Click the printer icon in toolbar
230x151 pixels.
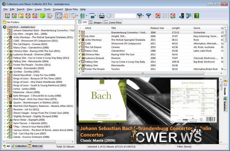pyautogui.click(x=102, y=16)
